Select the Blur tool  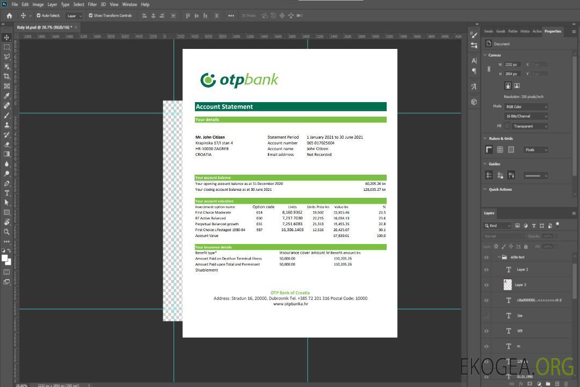[x=6, y=164]
